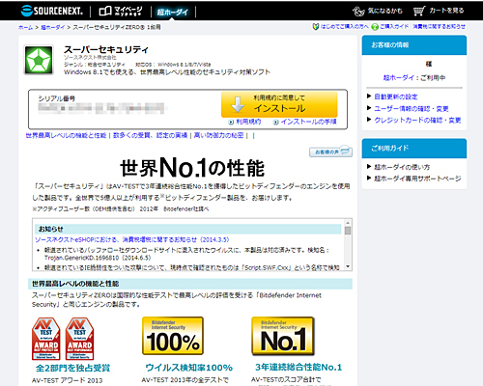The width and height of the screenshot is (483, 386).
Task: Jump to 世界最高レベルの機能と性能 anchor link
Action: [x=66, y=135]
